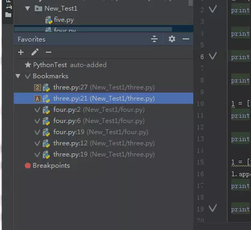Click the mnemonic 2 bookmark icon
Screen dimensions: 251x230
point(37,87)
